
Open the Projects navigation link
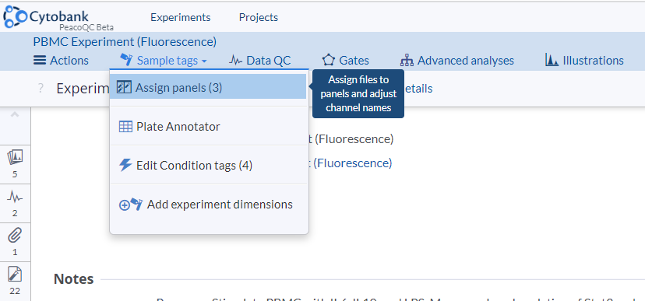(259, 18)
